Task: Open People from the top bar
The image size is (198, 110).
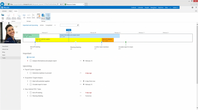Action: pos(147,8)
